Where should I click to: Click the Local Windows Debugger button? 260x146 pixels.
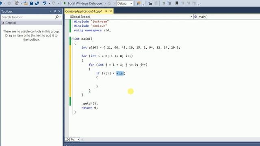(85, 3)
